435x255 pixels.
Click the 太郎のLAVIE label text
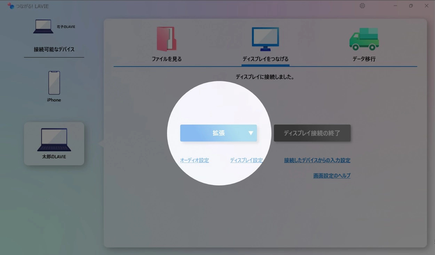point(54,157)
